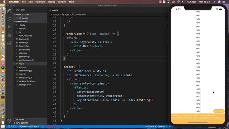Click the battery indicator in menu bar
This screenshot has height=129, width=229.
click(x=191, y=2)
